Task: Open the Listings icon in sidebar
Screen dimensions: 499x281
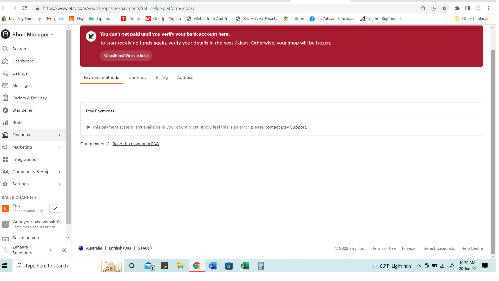Action: [x=5, y=73]
